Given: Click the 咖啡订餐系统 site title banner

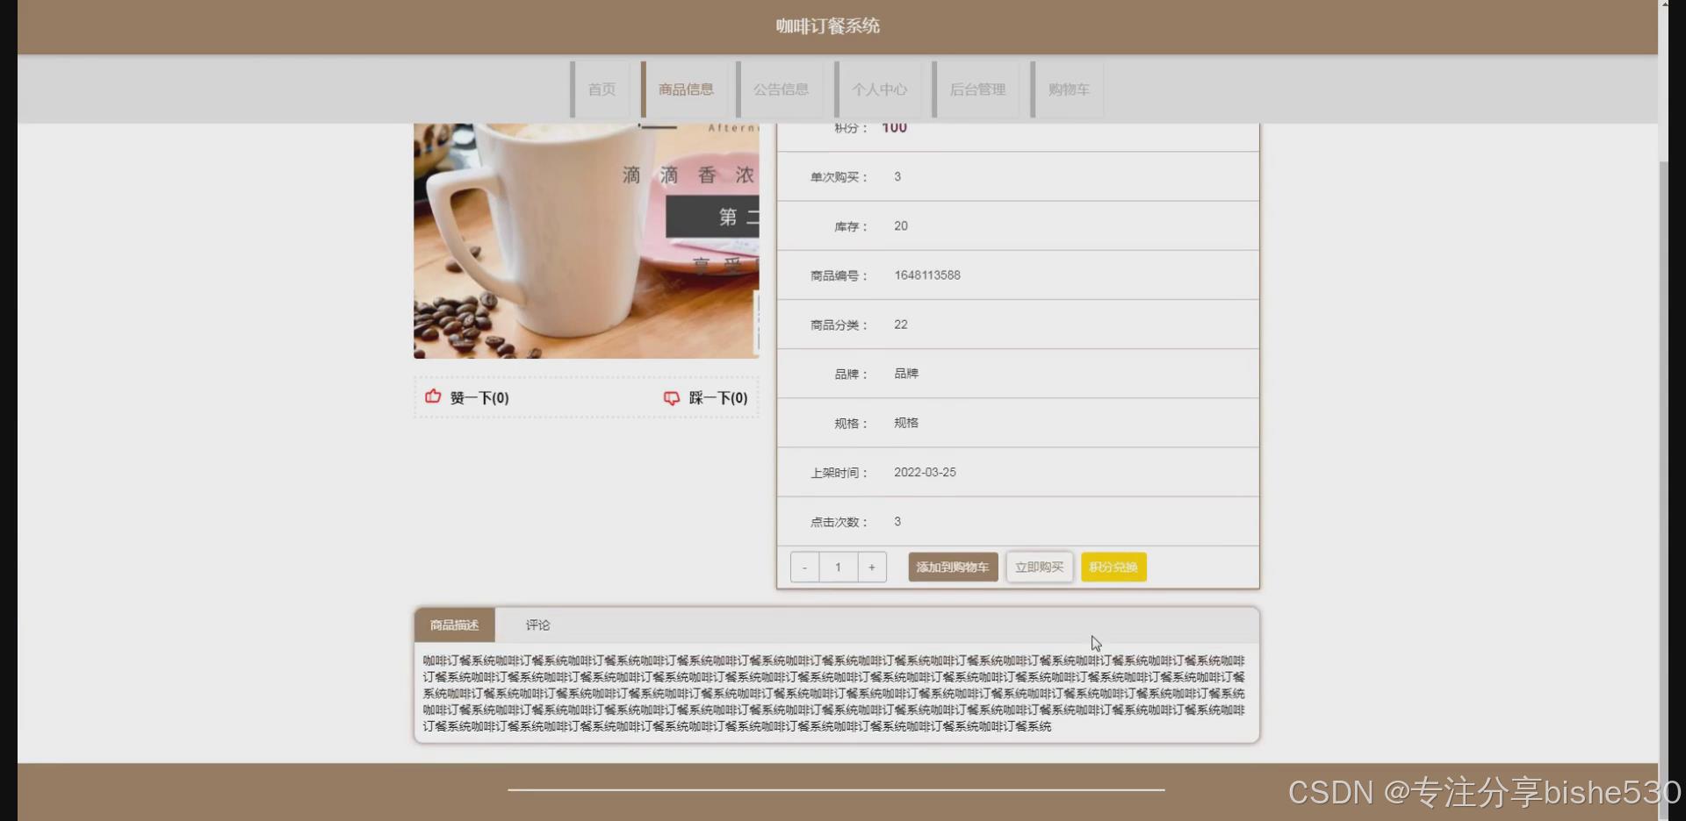Looking at the screenshot, I should click(826, 26).
